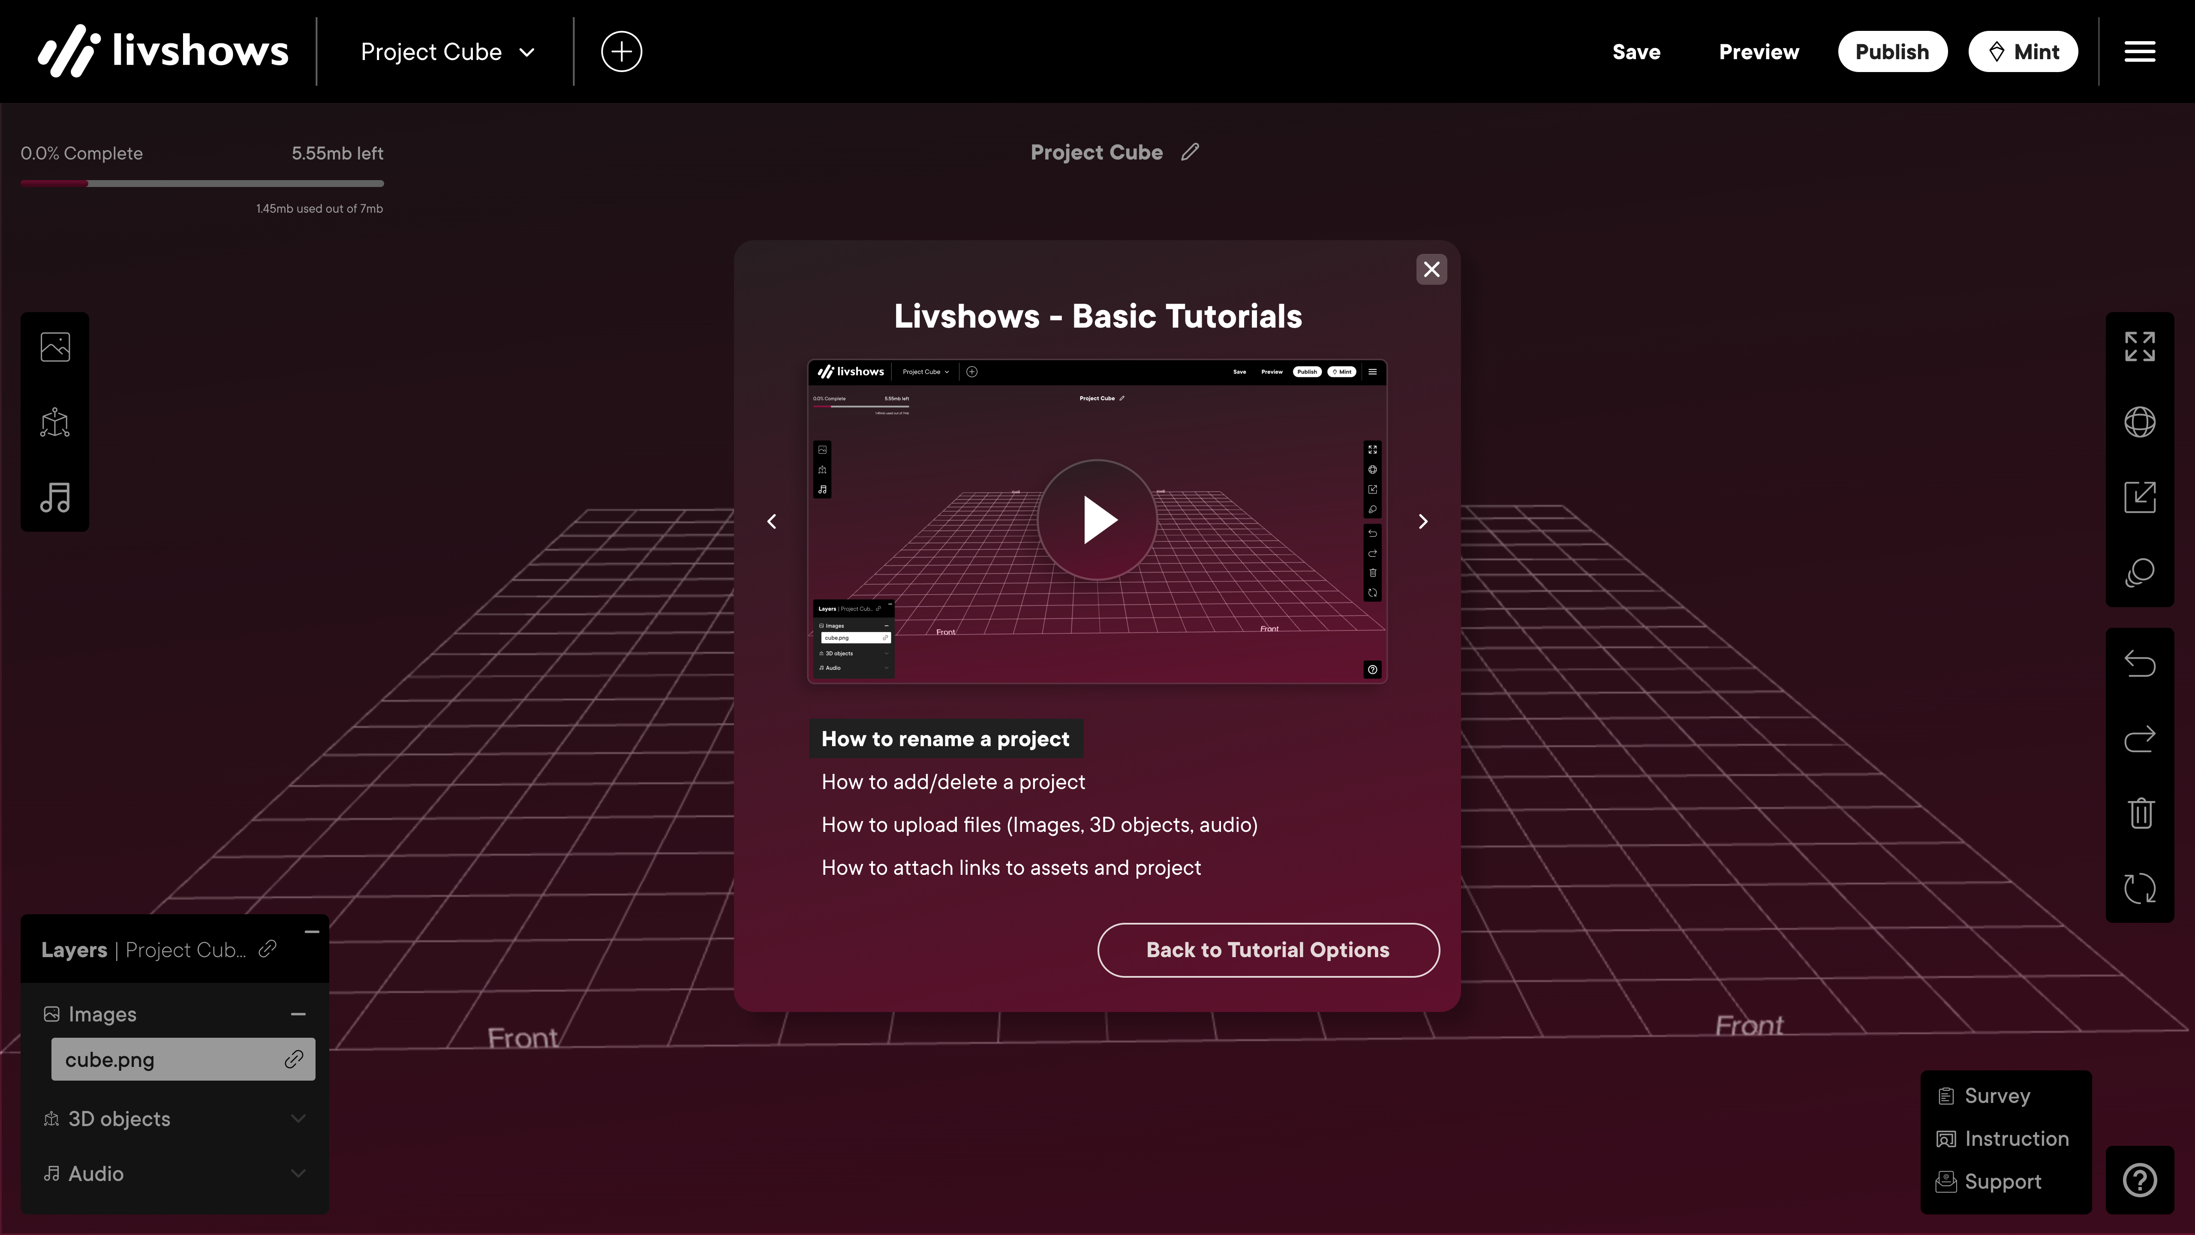Expand the 3D objects group

click(x=298, y=1118)
